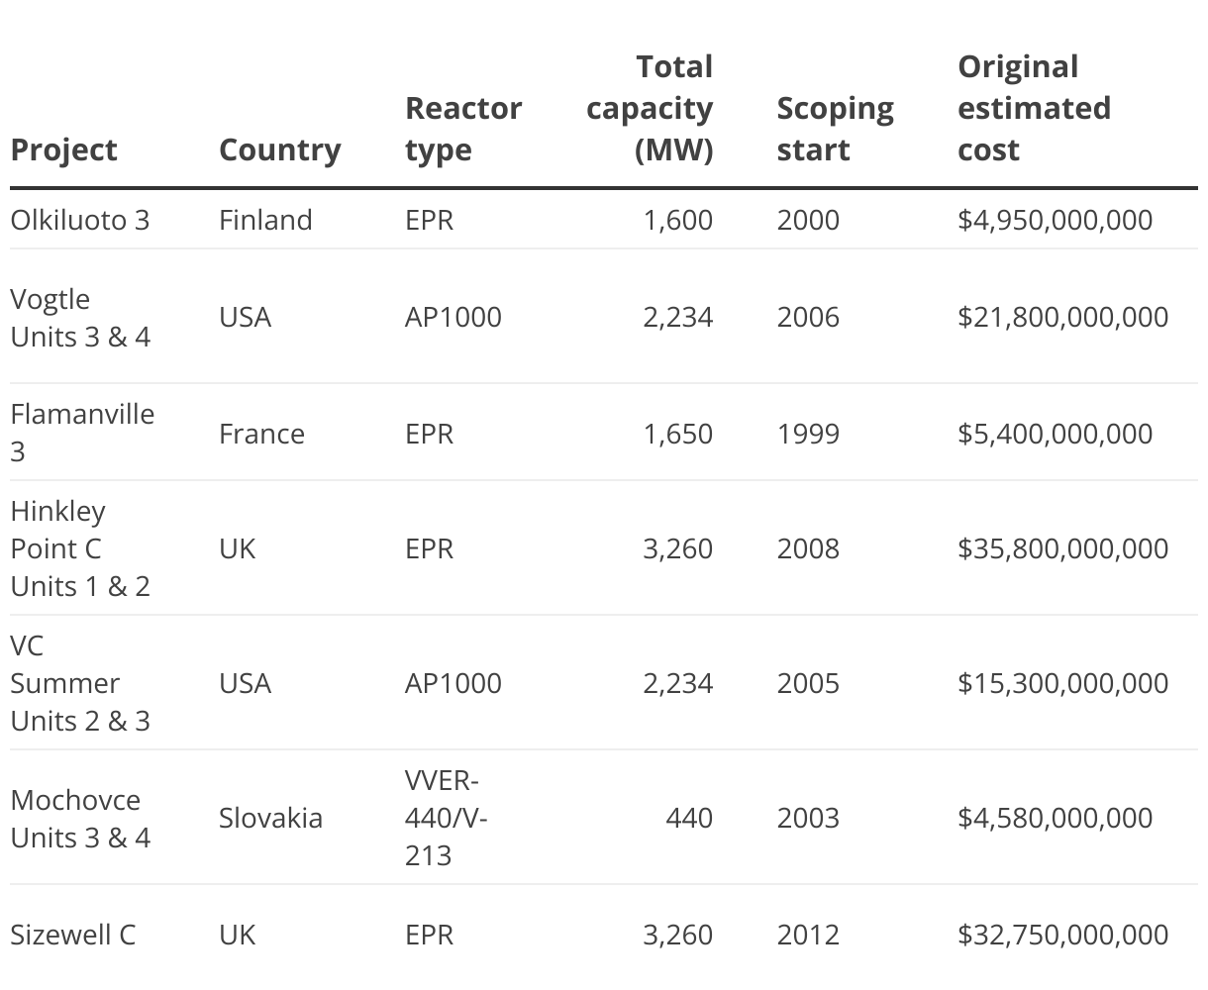Click the $21,800,000,000 cost cell
This screenshot has width=1208, height=990.
click(x=1062, y=318)
